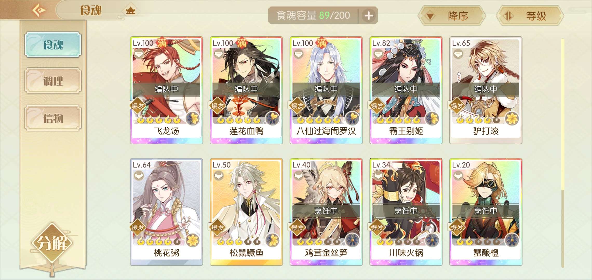Click the flower badge on 驴打滚 card
The width and height of the screenshot is (592, 280).
tap(512, 119)
